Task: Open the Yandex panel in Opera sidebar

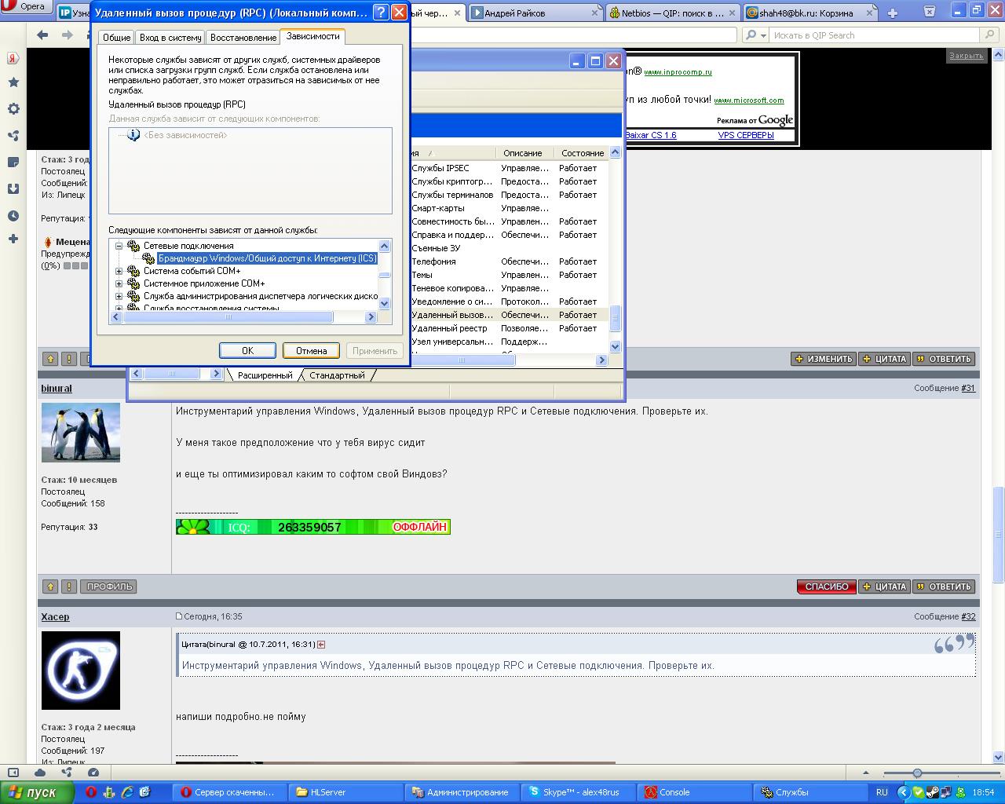Action: [x=13, y=58]
